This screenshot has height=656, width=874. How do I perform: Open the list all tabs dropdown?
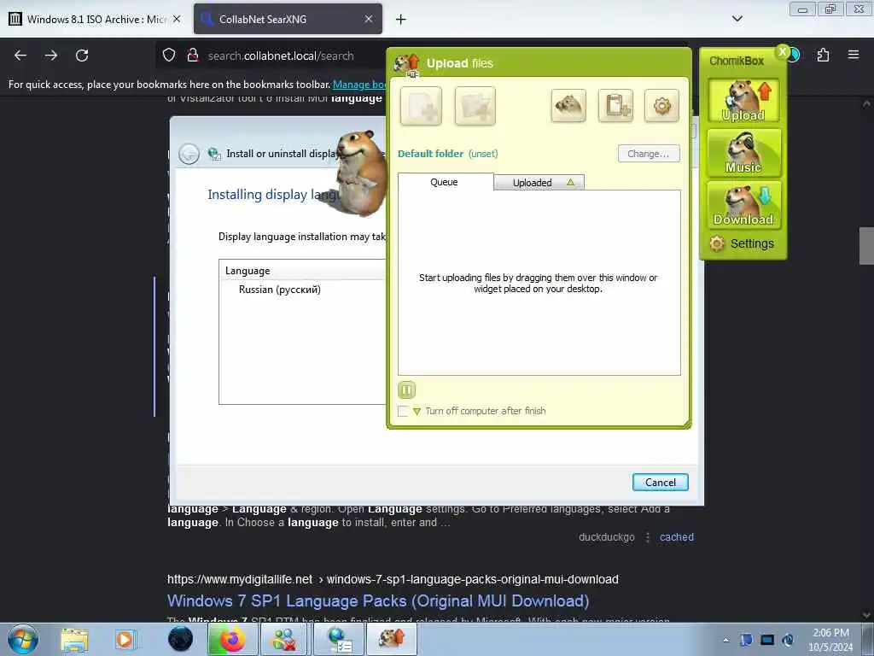(737, 19)
